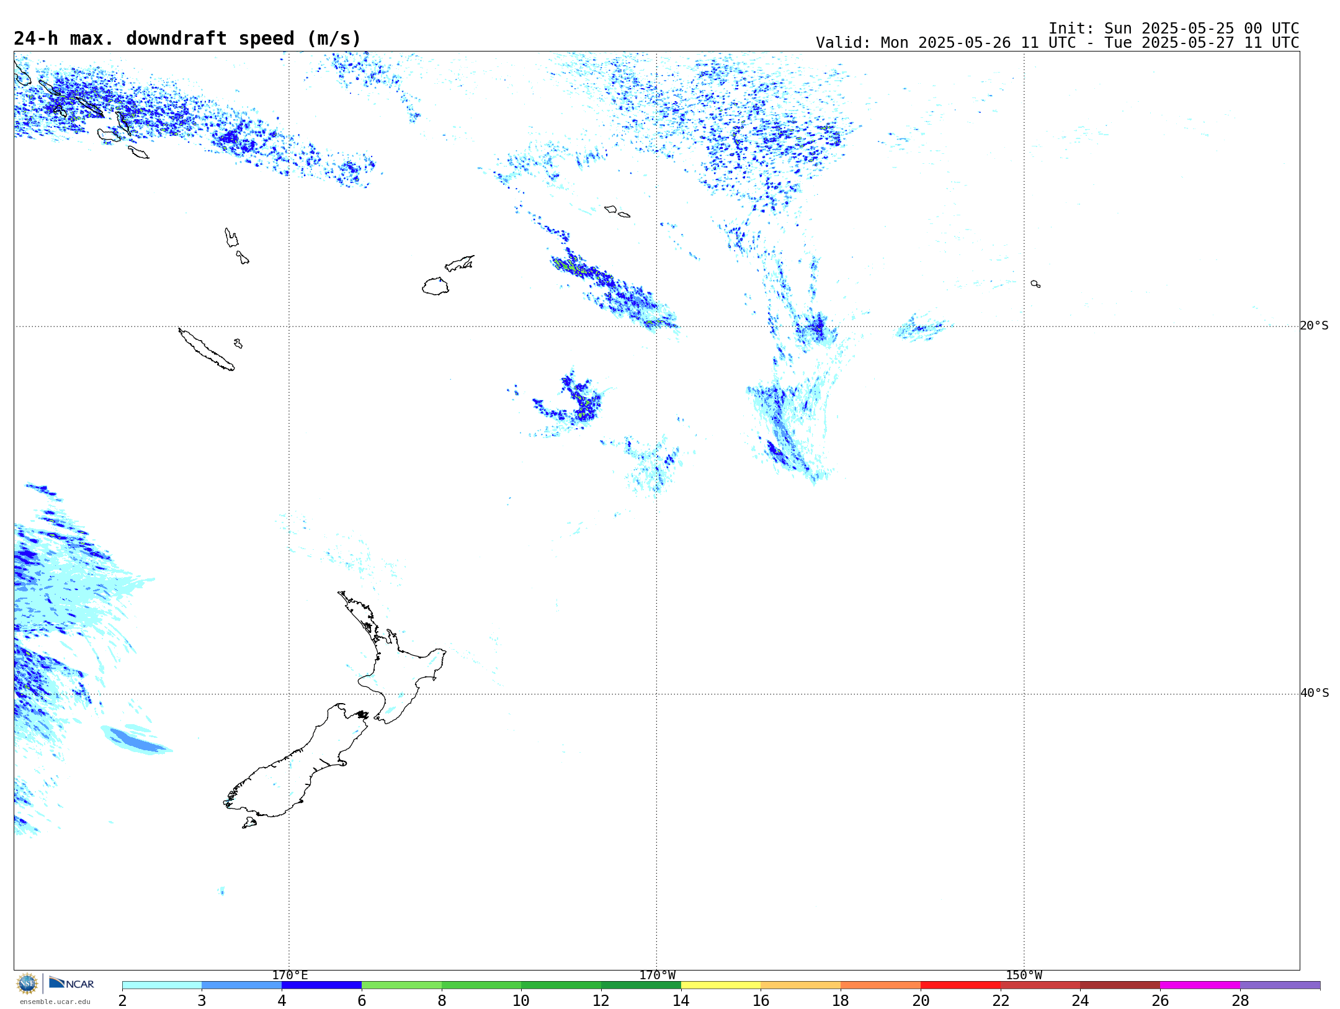Click the light cyan 2-3 colorbar swatch
1340x1009 pixels.
tap(162, 985)
